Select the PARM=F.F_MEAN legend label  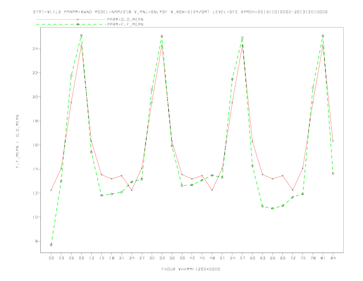click(125, 24)
